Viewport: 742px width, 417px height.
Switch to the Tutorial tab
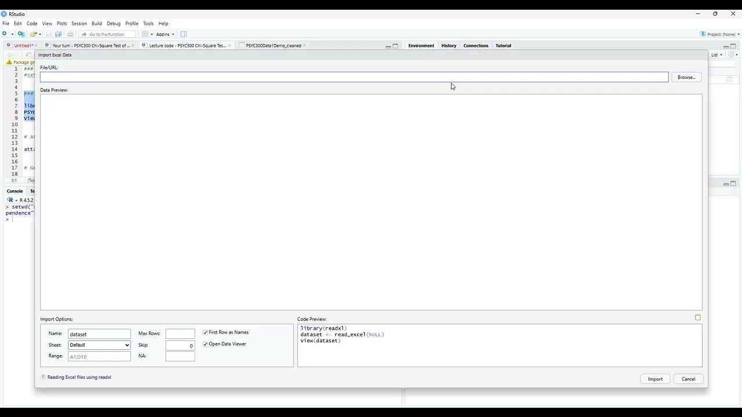coord(503,46)
